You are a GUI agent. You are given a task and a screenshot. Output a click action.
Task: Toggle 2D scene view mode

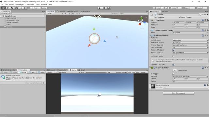tap(65, 14)
